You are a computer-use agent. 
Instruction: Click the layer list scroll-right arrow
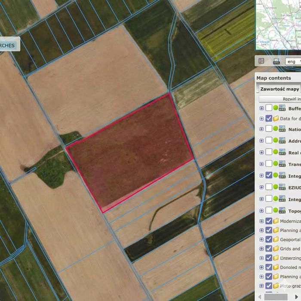coord(297,297)
